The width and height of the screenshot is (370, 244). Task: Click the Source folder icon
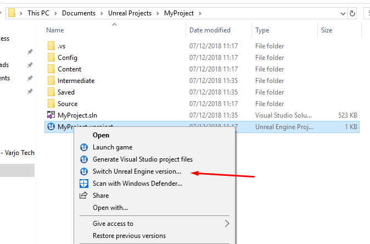pyautogui.click(x=51, y=104)
